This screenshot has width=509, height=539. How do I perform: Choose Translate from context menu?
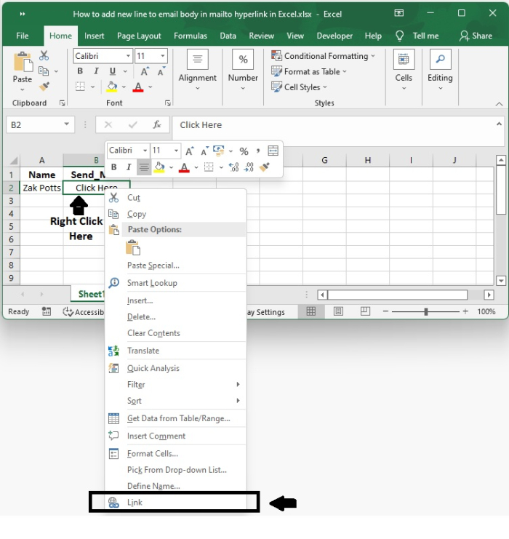click(176, 351)
